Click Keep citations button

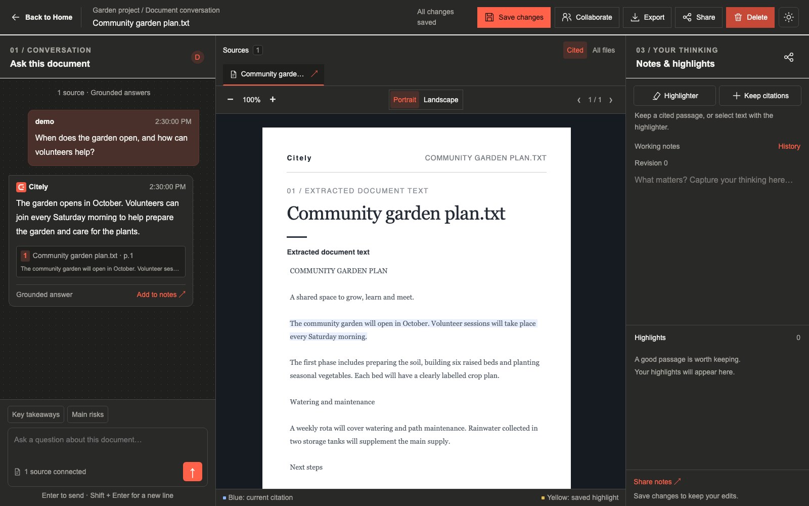point(760,96)
